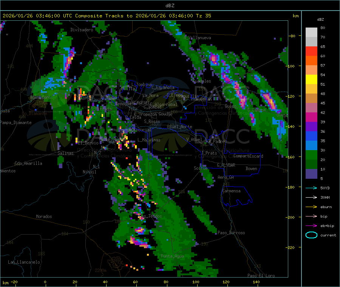
Task: Click the Aero_GA map label
Action: point(226,178)
